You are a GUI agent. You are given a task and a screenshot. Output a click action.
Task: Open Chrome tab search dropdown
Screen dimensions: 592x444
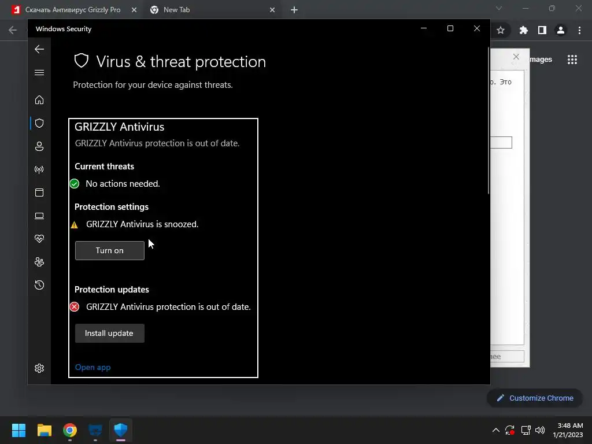tap(499, 8)
